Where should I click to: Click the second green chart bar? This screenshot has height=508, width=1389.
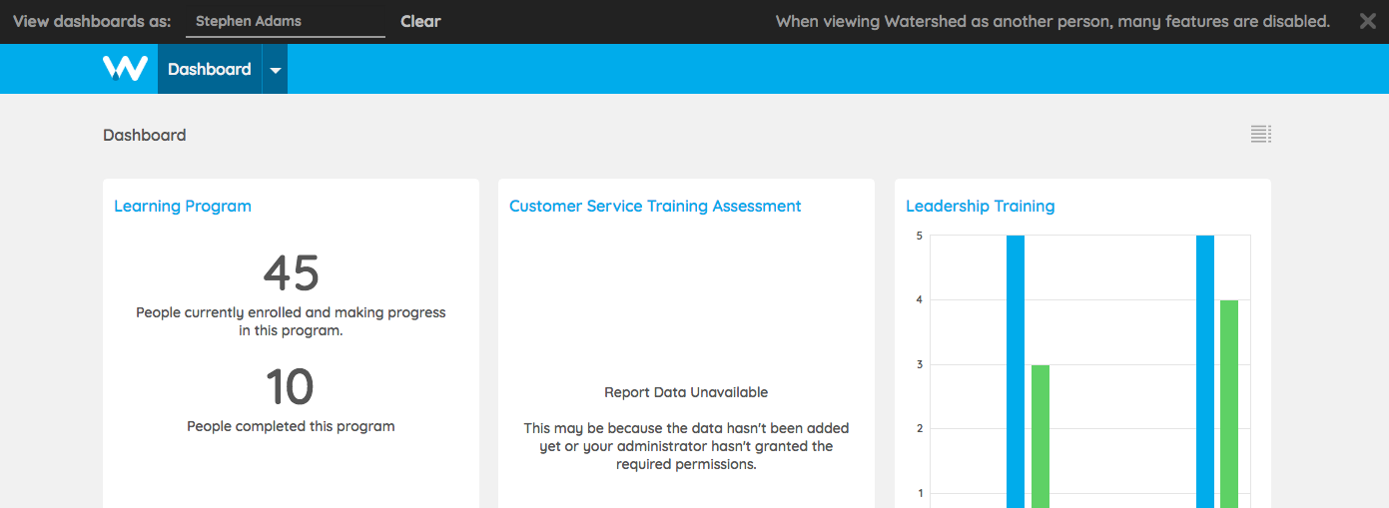1229,404
